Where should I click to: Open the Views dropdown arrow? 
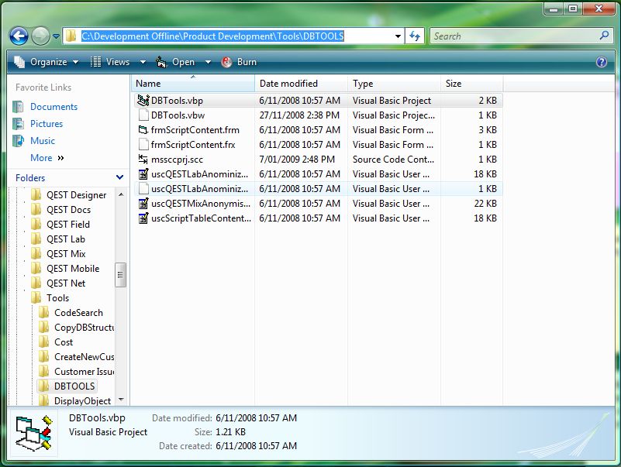[143, 62]
